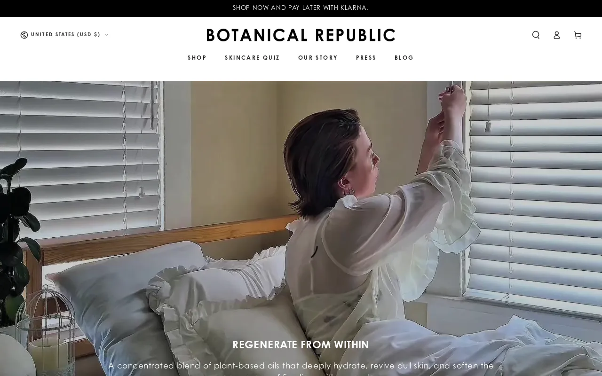Open the Our Story page
The height and width of the screenshot is (376, 602).
(318, 58)
